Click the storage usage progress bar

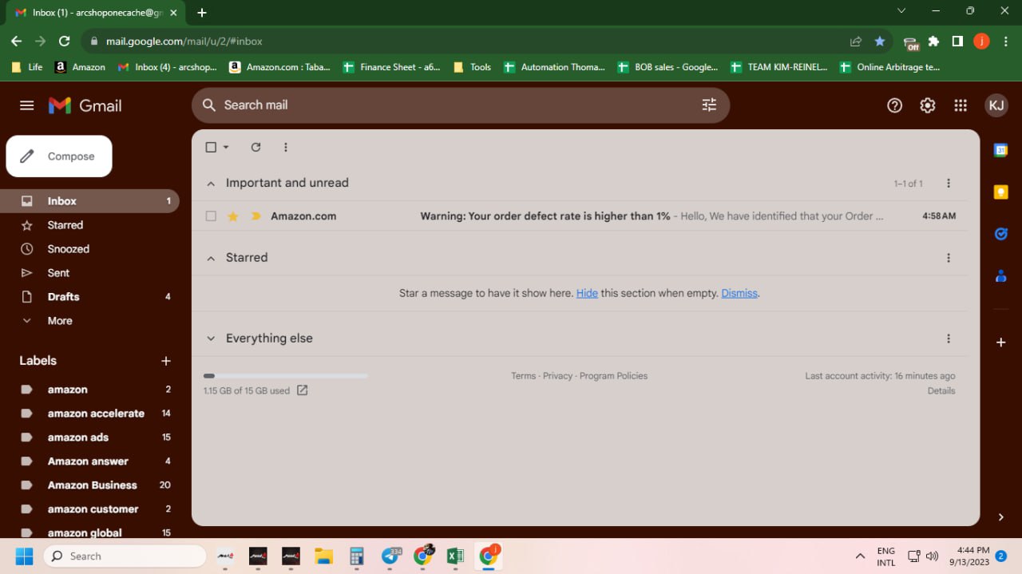tap(286, 375)
